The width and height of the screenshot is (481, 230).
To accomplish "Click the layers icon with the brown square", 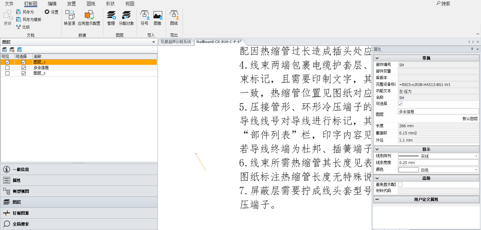I will point(12,50).
